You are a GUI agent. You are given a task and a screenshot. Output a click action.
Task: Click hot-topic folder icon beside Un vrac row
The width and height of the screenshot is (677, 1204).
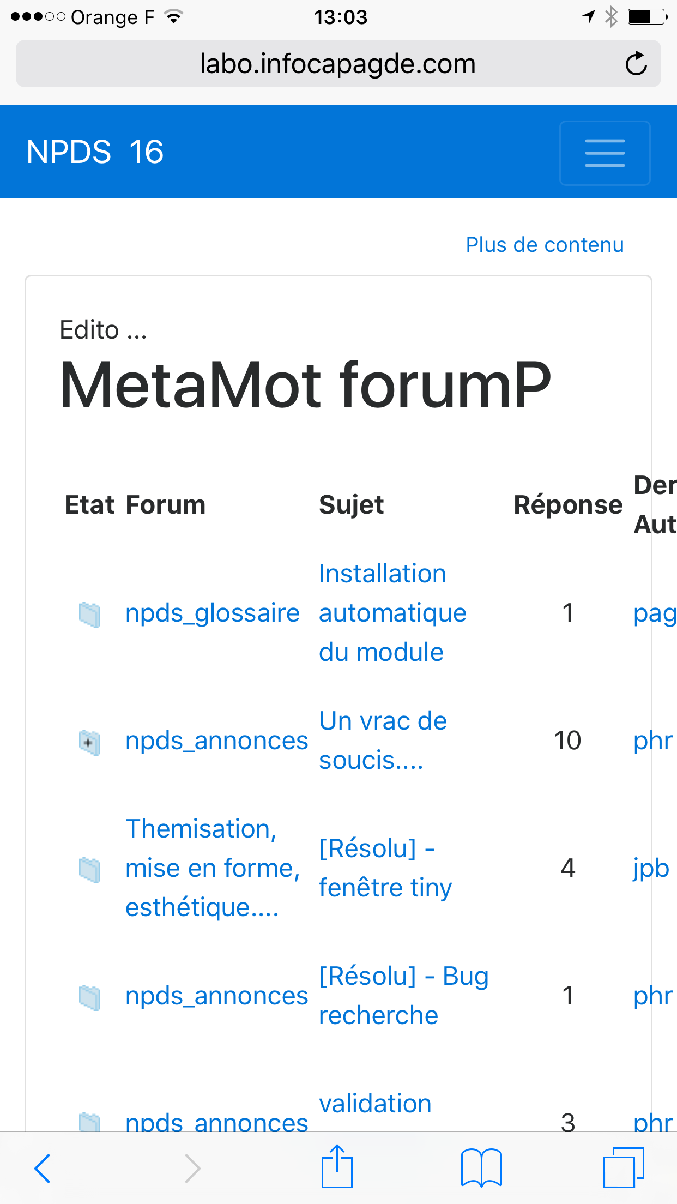[x=89, y=742]
